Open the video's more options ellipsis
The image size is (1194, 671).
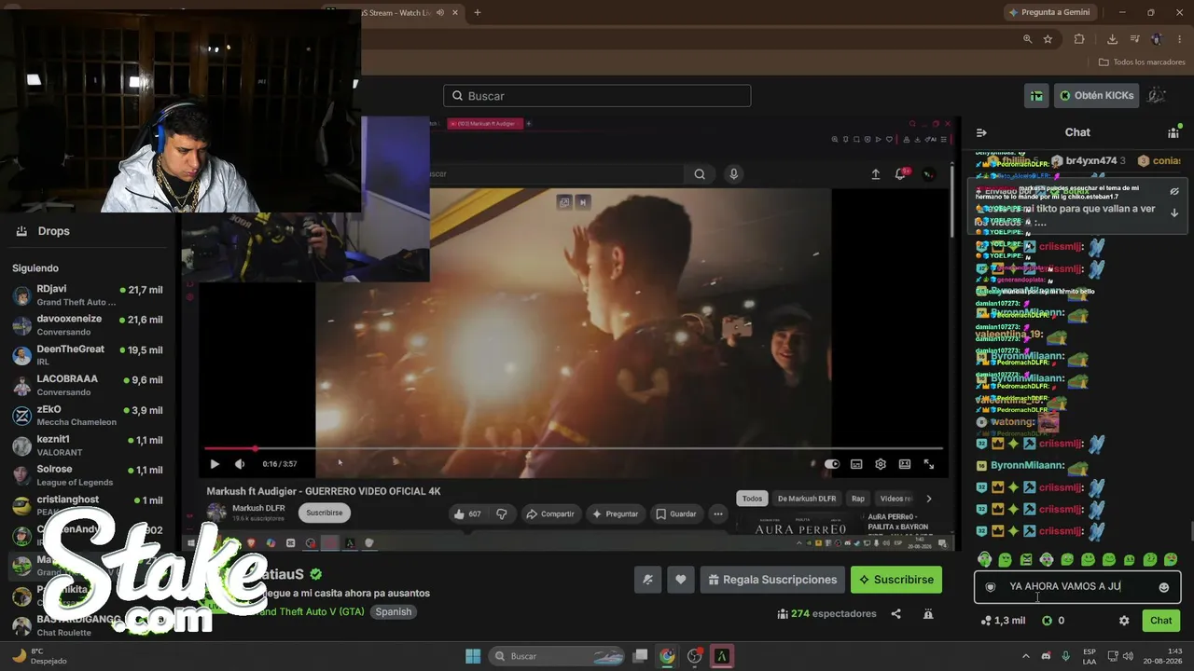tap(718, 514)
